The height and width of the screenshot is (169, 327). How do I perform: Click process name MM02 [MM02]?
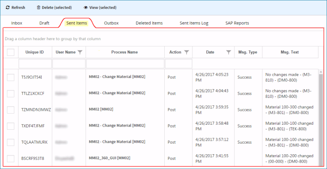[x=101, y=109]
